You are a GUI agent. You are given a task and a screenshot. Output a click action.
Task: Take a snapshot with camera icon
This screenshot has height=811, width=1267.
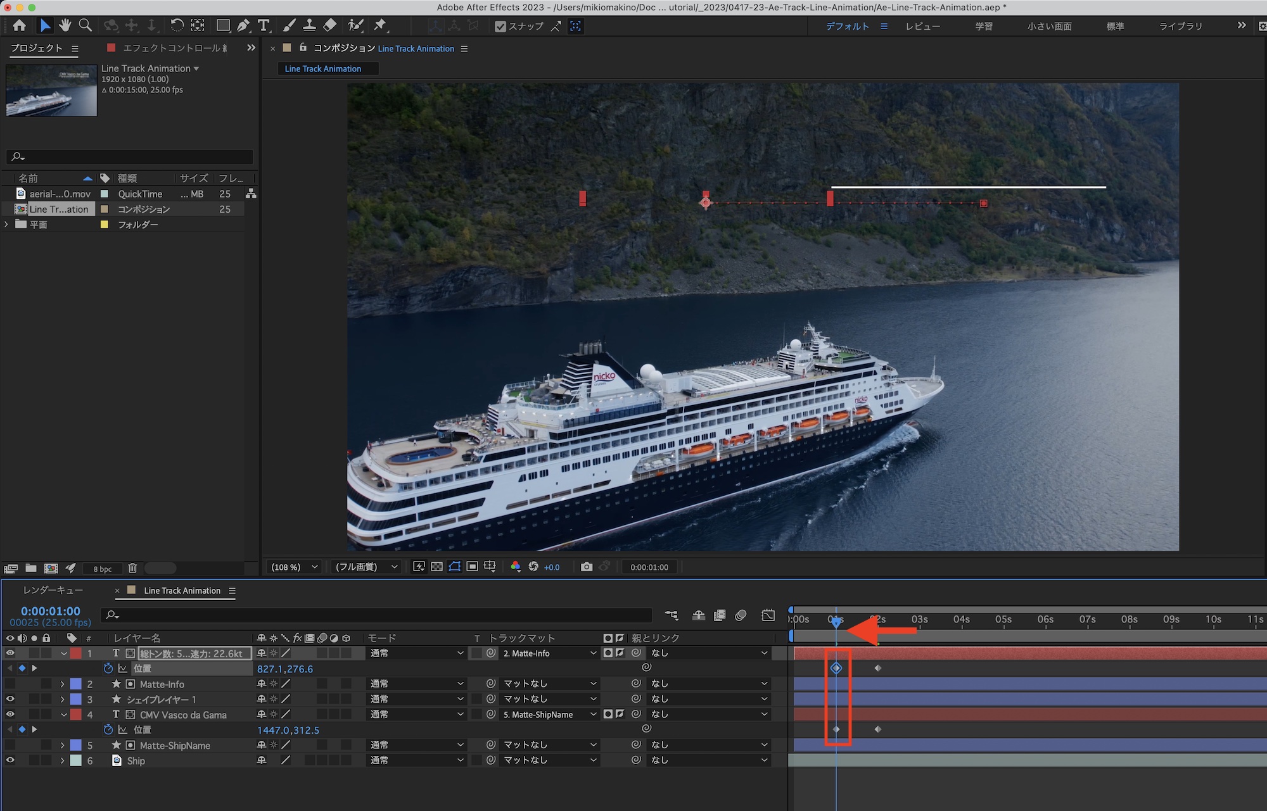coord(587,567)
